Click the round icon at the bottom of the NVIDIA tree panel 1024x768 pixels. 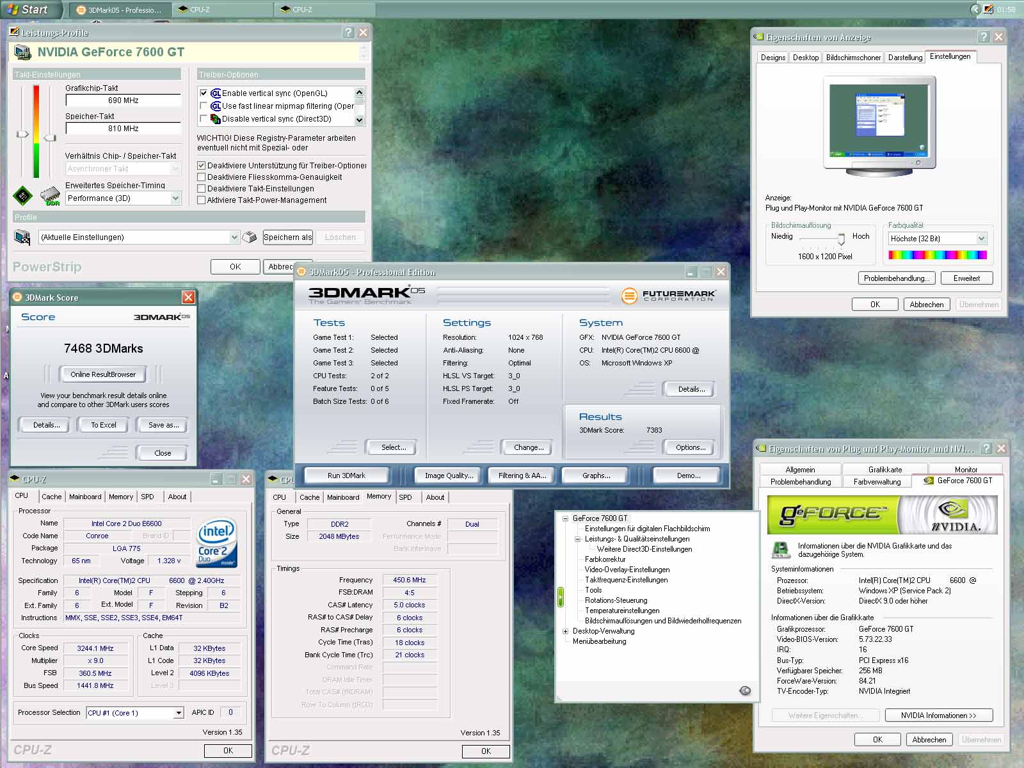[745, 691]
